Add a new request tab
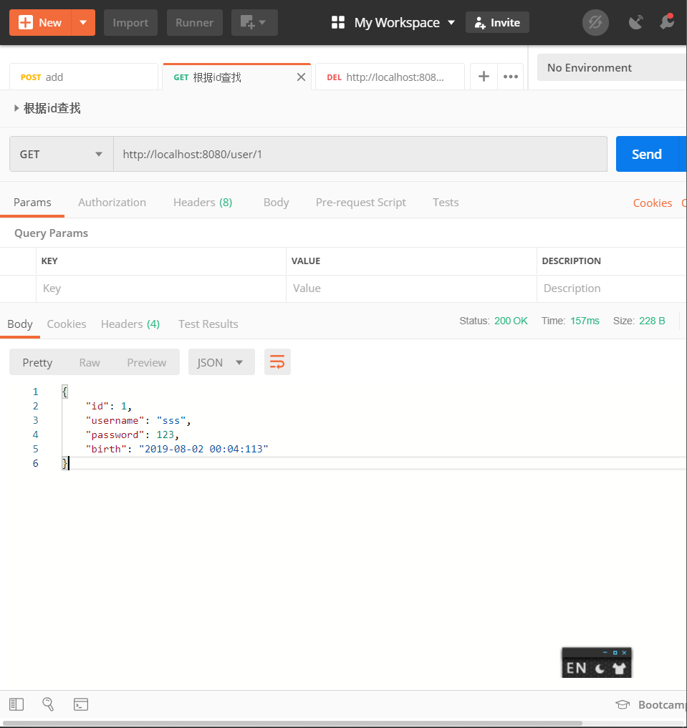The width and height of the screenshot is (687, 728). tap(484, 77)
